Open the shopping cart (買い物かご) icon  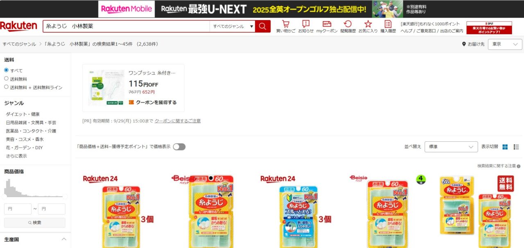pos(285,27)
